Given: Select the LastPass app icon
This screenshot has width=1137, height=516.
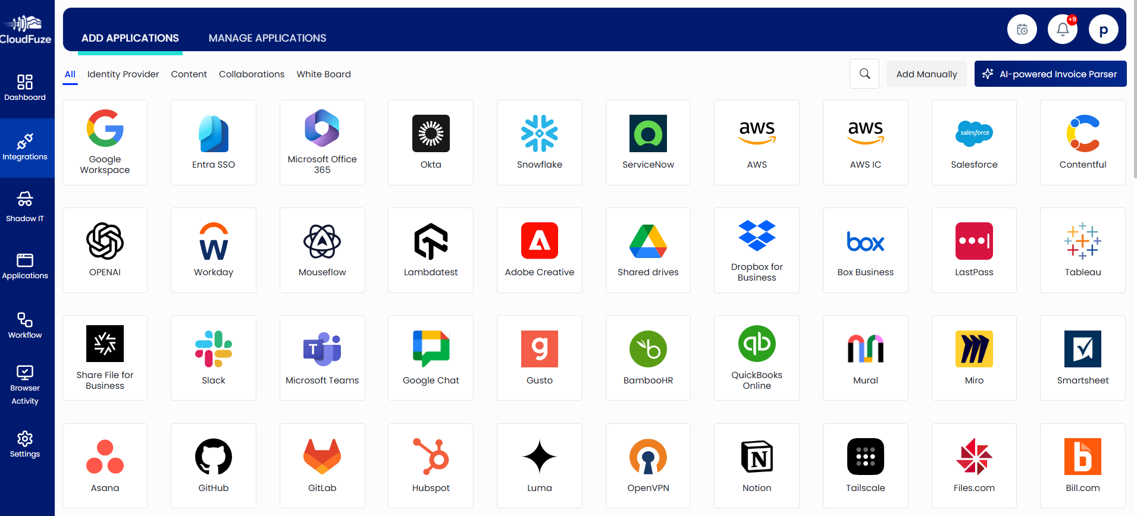Looking at the screenshot, I should (974, 241).
